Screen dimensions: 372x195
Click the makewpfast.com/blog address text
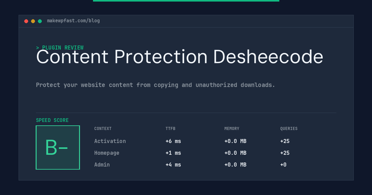tap(73, 21)
